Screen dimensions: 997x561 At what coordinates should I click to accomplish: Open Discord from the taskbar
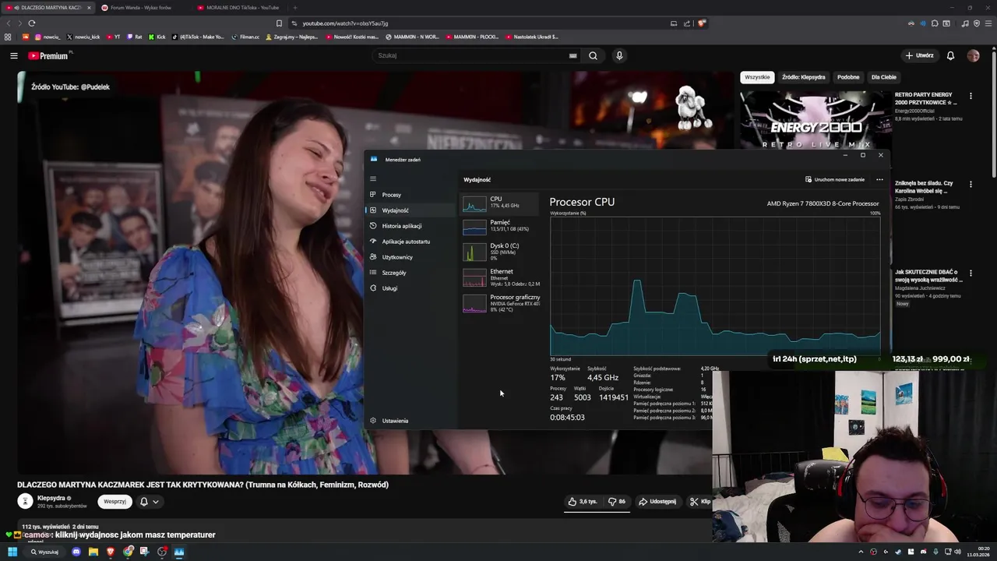[x=76, y=552]
